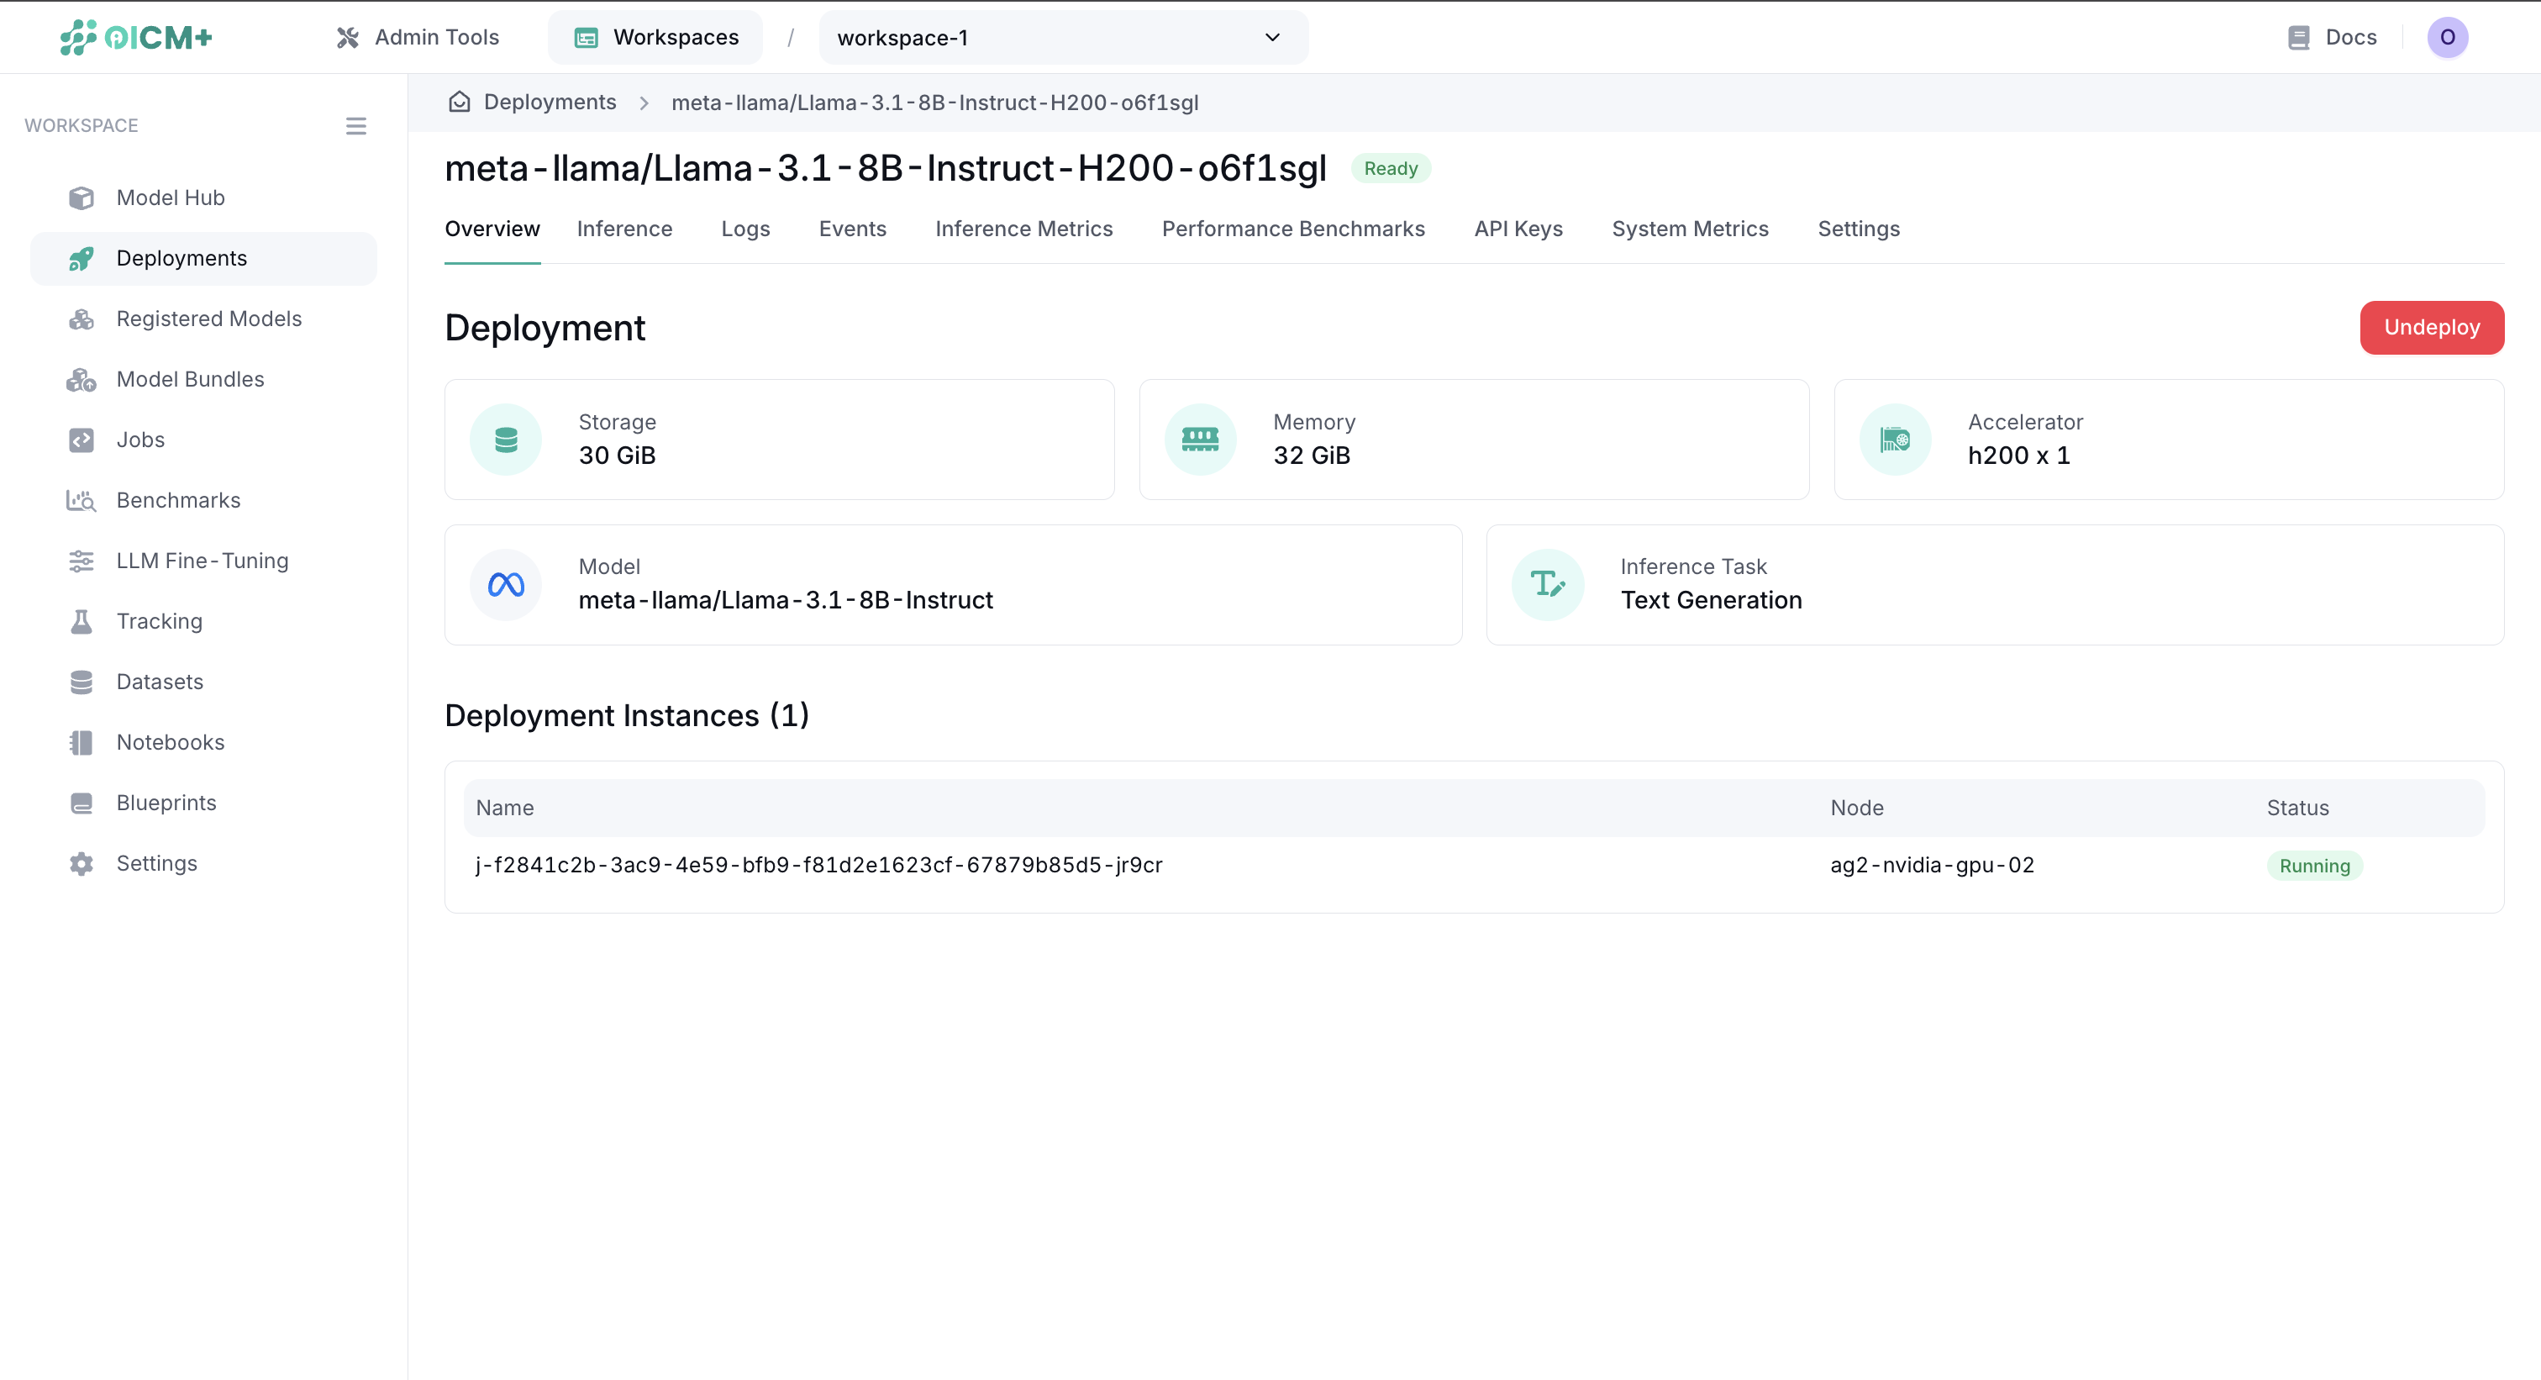Viewport: 2541px width, 1380px height.
Task: Open the Workspaces switcher
Action: tap(655, 36)
